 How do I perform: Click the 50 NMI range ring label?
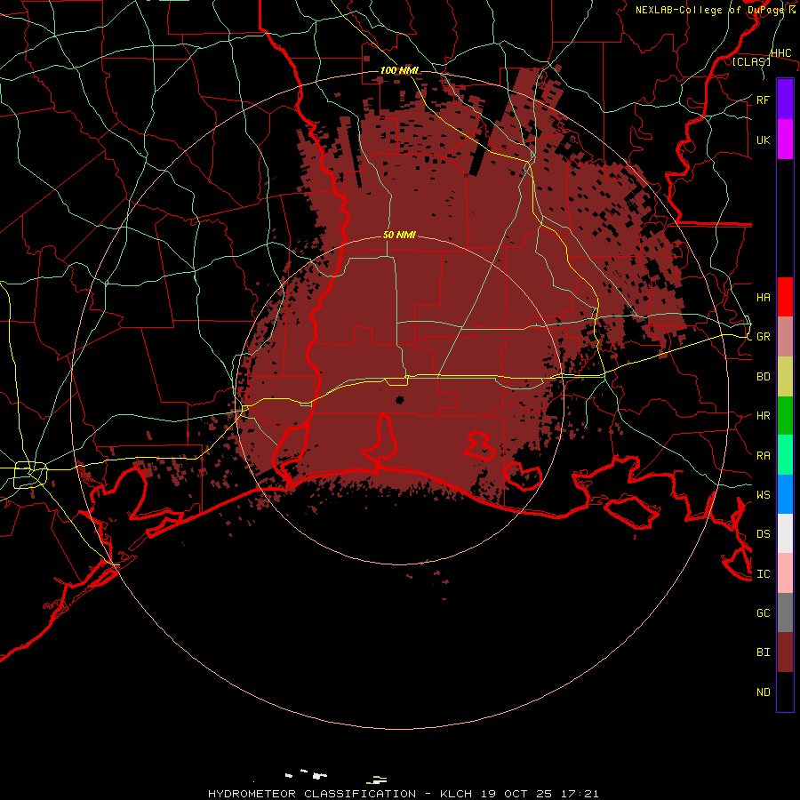point(399,235)
